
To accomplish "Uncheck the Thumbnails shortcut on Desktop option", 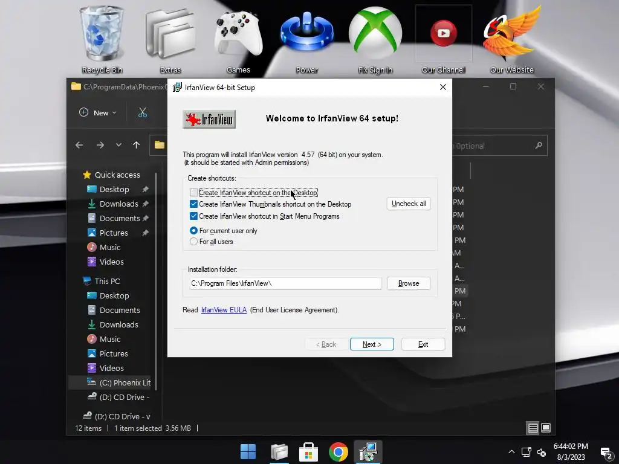I will [193, 204].
